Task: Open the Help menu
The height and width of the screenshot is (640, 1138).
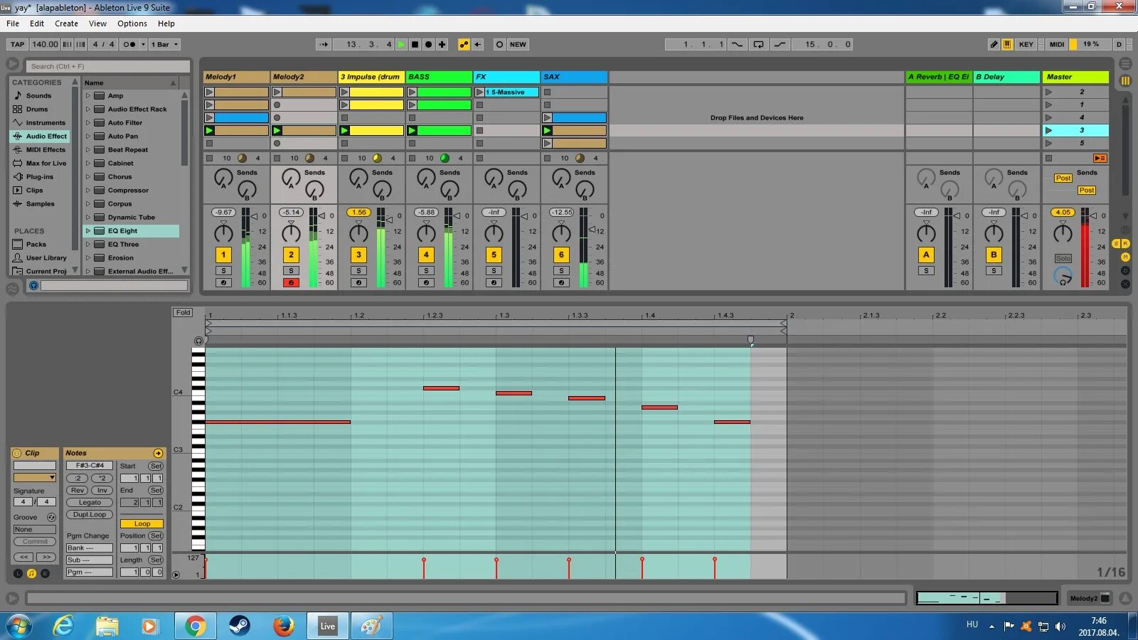Action: click(166, 23)
